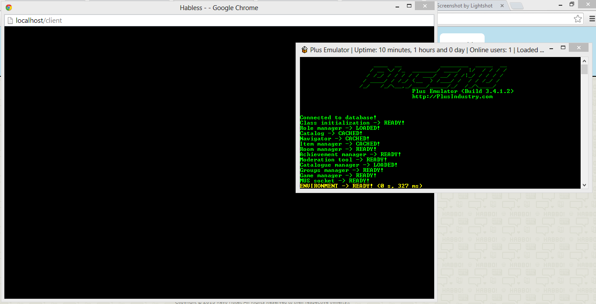
Task: Click 'Groups manager -> READY!' console line
Action: [x=342, y=170]
